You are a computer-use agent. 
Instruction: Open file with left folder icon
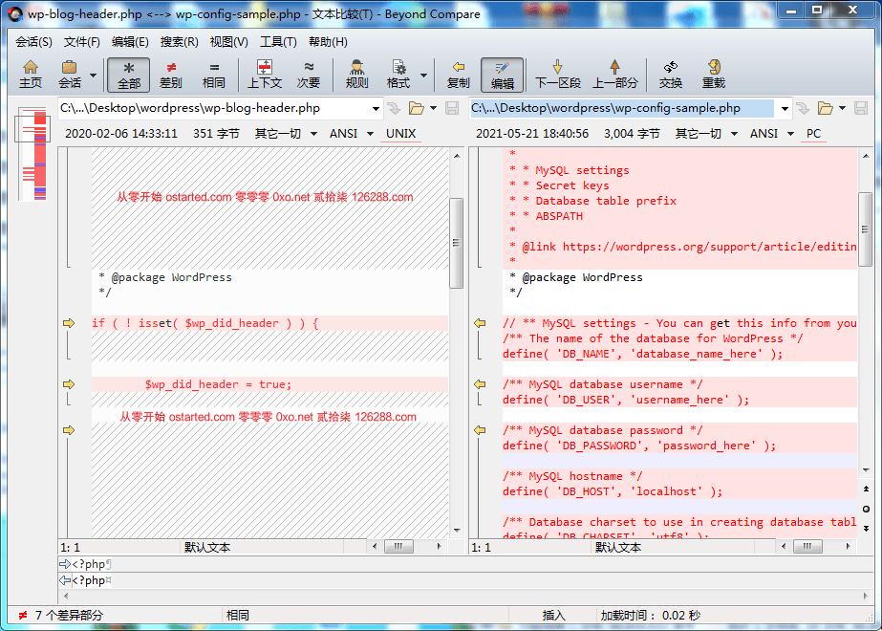(x=417, y=108)
